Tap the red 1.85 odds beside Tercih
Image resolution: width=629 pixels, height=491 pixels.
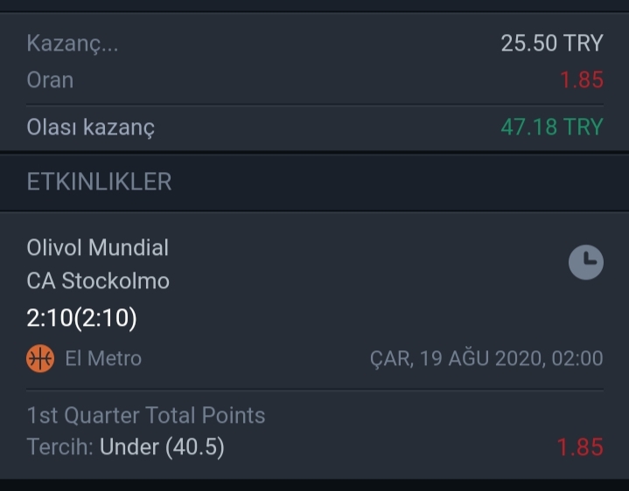[580, 447]
